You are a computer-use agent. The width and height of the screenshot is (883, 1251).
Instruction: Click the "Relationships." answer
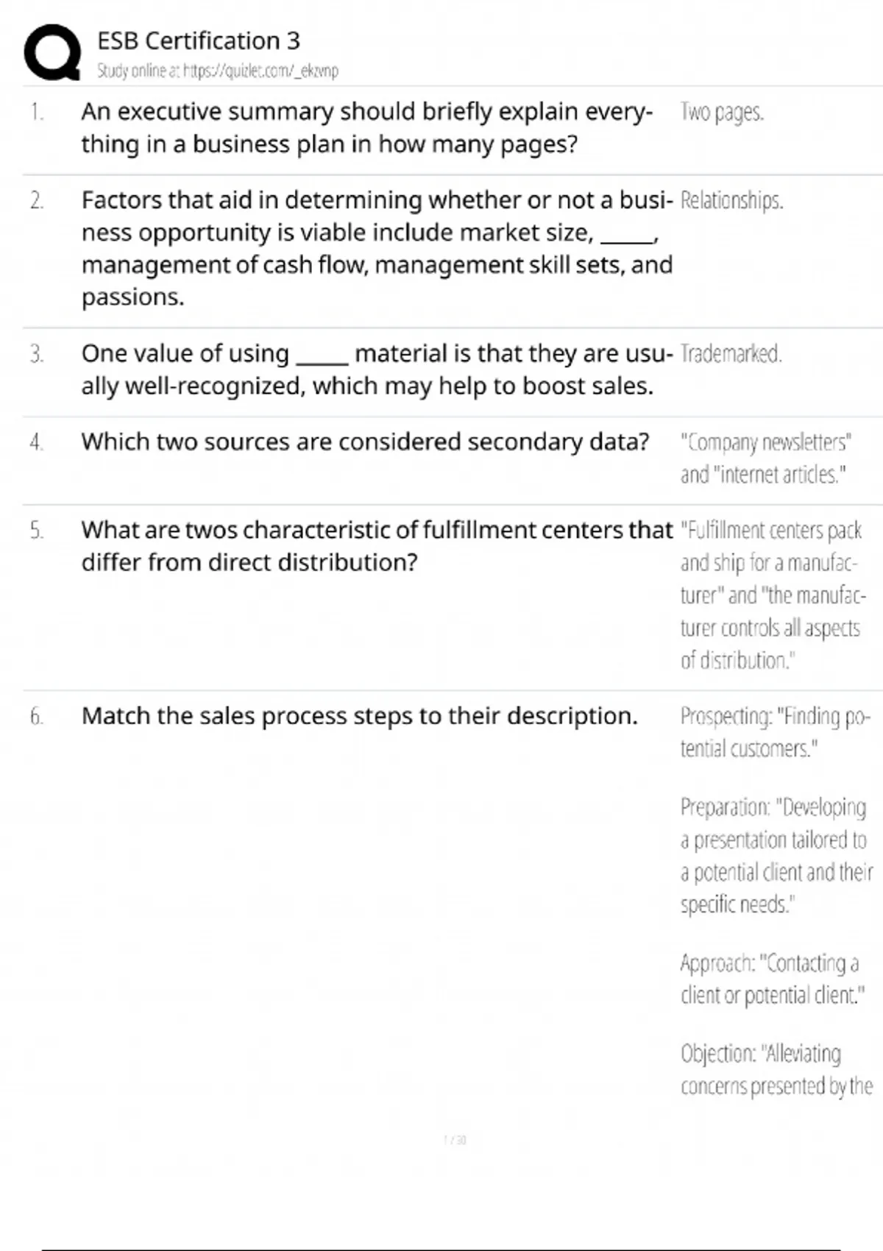click(731, 201)
